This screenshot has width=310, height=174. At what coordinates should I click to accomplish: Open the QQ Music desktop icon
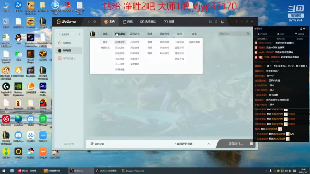[x=6, y=153]
